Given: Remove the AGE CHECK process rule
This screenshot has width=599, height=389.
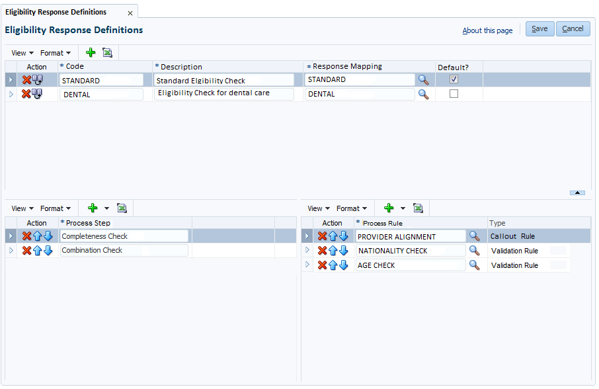Looking at the screenshot, I should coord(322,265).
